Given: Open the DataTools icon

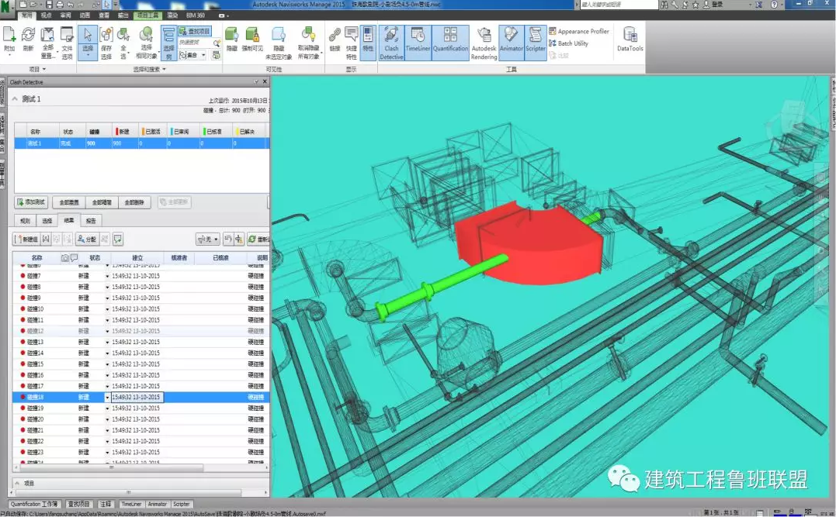Looking at the screenshot, I should pyautogui.click(x=630, y=40).
